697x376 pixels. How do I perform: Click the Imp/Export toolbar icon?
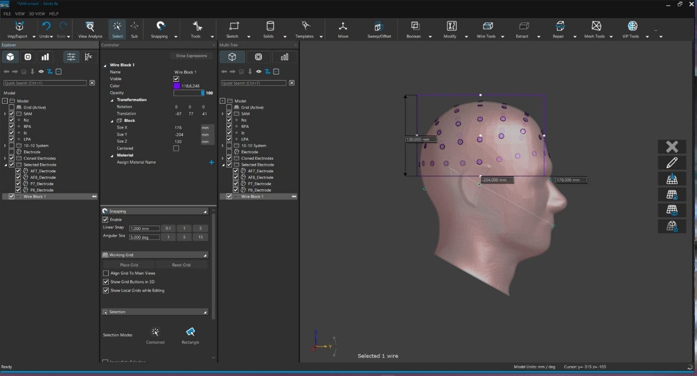click(20, 26)
